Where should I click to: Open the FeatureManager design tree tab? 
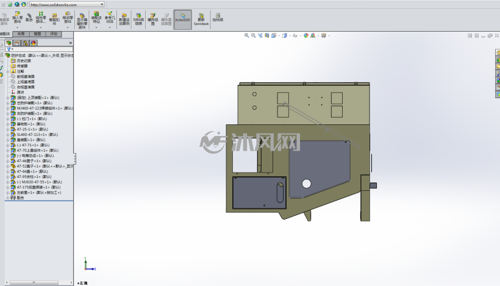(x=9, y=43)
